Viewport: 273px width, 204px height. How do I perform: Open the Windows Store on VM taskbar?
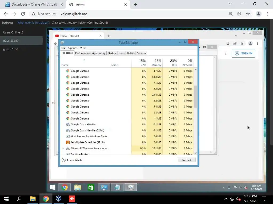pyautogui.click(x=91, y=187)
